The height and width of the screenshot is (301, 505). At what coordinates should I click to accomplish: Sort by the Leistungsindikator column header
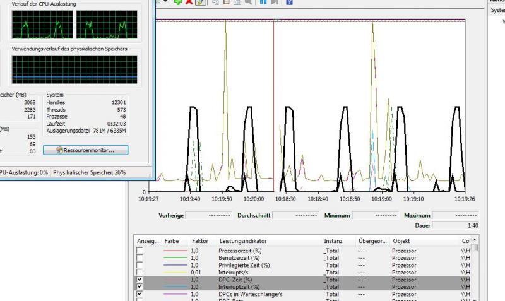(269, 241)
